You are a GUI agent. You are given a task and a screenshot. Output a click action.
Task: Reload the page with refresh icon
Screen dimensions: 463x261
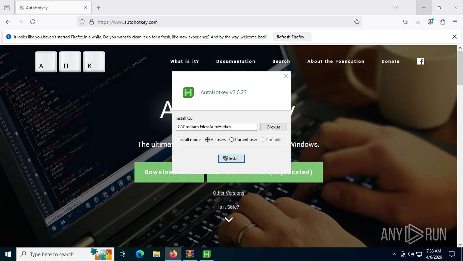(x=33, y=22)
